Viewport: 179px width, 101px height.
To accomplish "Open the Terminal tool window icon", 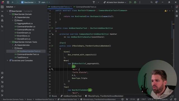I will coord(2,86).
